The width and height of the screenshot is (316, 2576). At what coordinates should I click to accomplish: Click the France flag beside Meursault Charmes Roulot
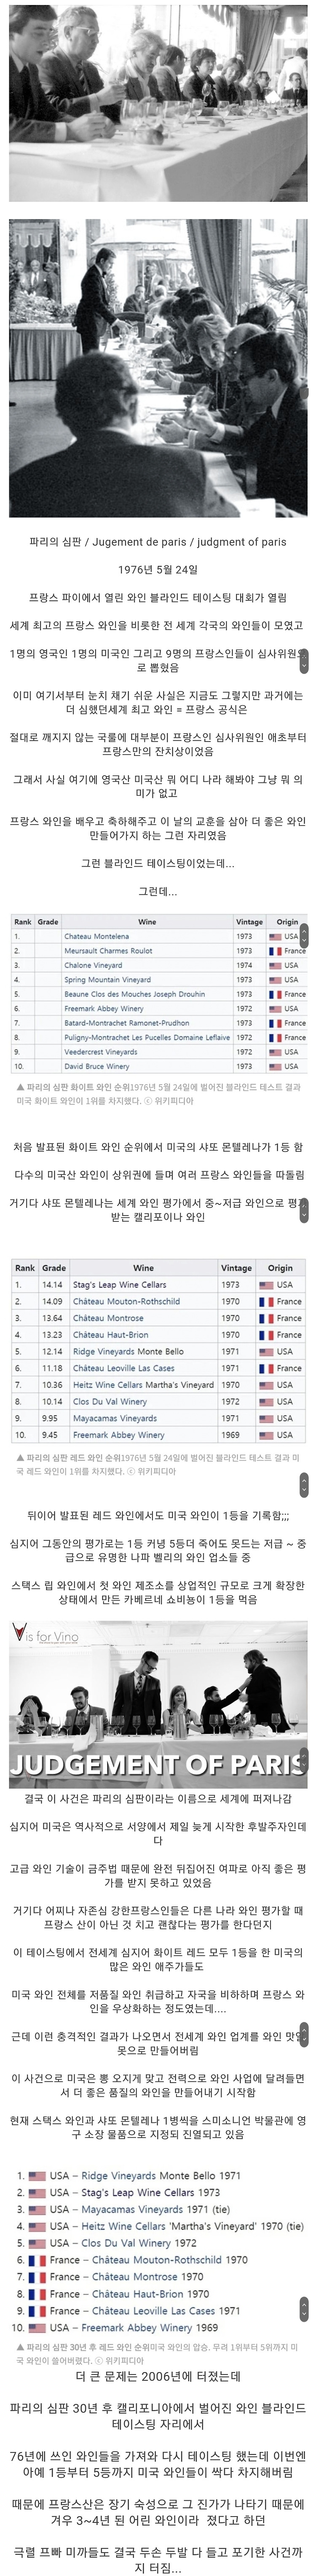tap(276, 951)
